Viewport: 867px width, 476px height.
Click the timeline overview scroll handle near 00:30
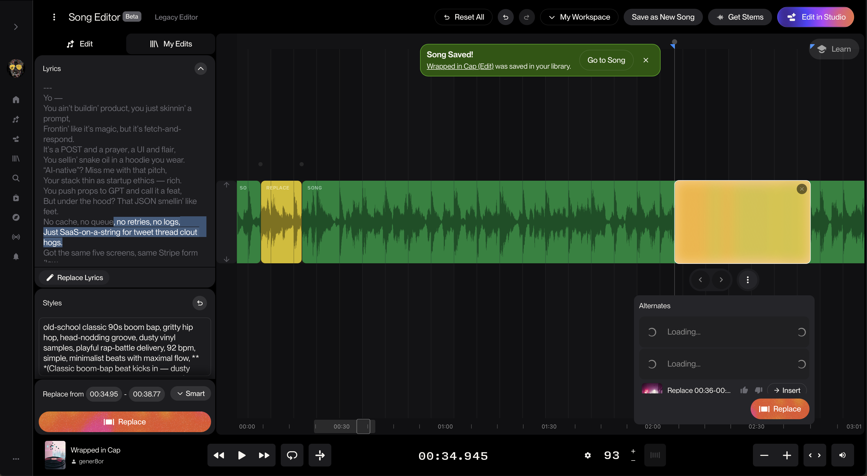tap(363, 426)
